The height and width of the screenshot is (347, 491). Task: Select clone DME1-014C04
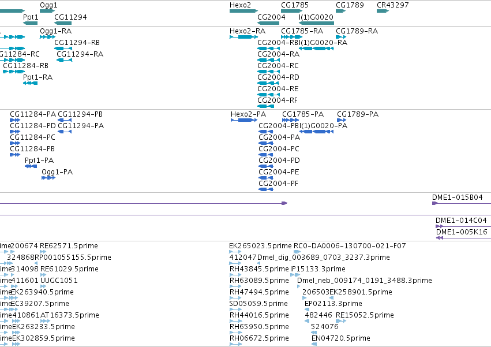tap(463, 226)
